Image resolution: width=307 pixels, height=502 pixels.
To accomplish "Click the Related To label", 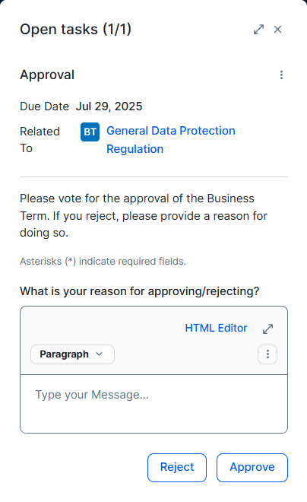I will click(x=40, y=140).
